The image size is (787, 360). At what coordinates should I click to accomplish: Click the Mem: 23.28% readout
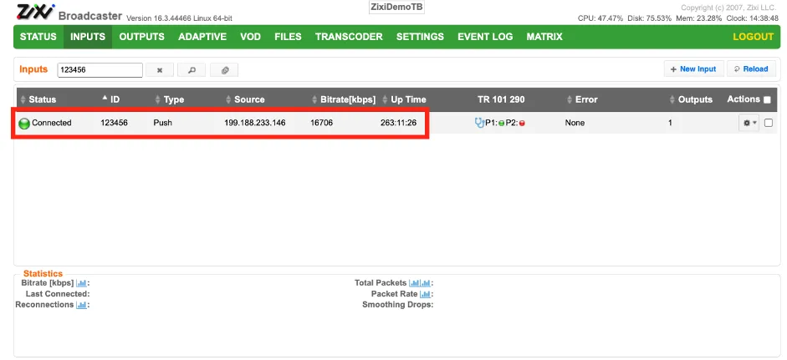pos(699,18)
